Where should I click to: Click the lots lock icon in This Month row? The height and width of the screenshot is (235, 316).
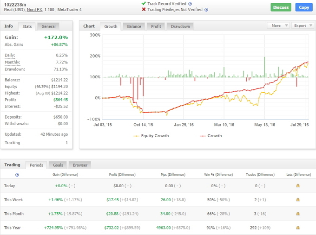[298, 214]
